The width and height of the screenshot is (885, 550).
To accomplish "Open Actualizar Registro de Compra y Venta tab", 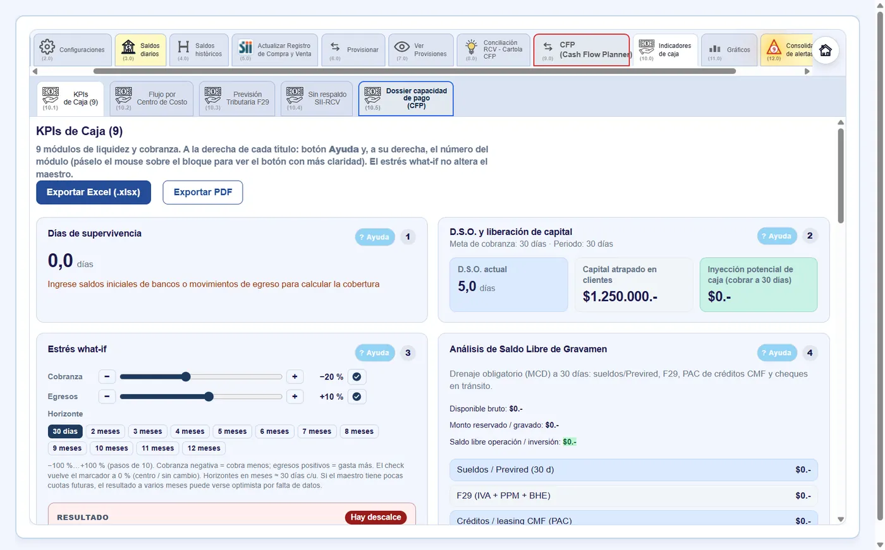I will pos(276,50).
